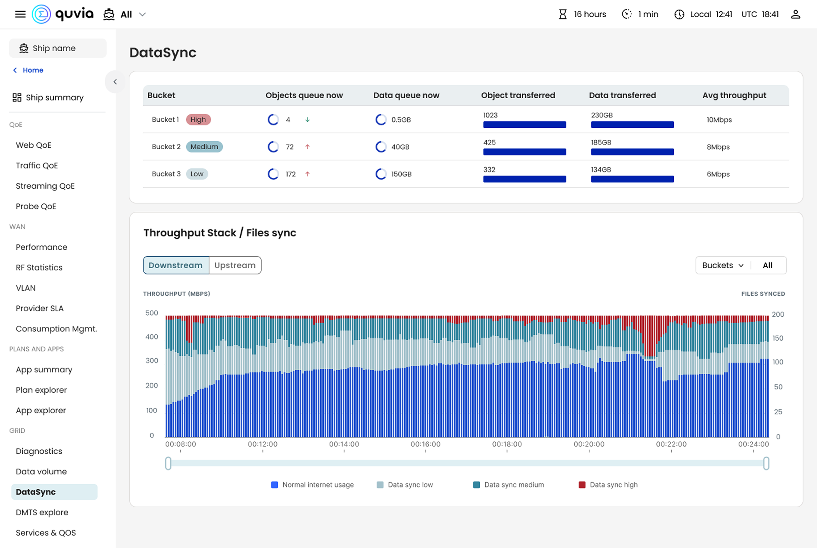Click the Ship name button
This screenshot has width=817, height=548.
[x=58, y=48]
